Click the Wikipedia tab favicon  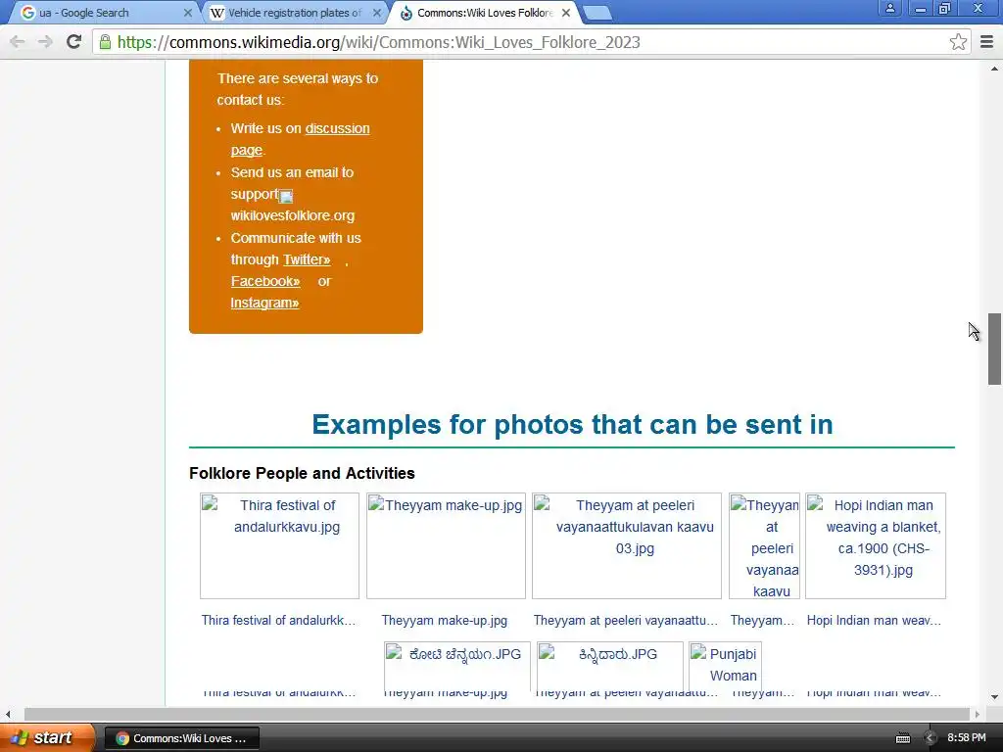pyautogui.click(x=217, y=13)
